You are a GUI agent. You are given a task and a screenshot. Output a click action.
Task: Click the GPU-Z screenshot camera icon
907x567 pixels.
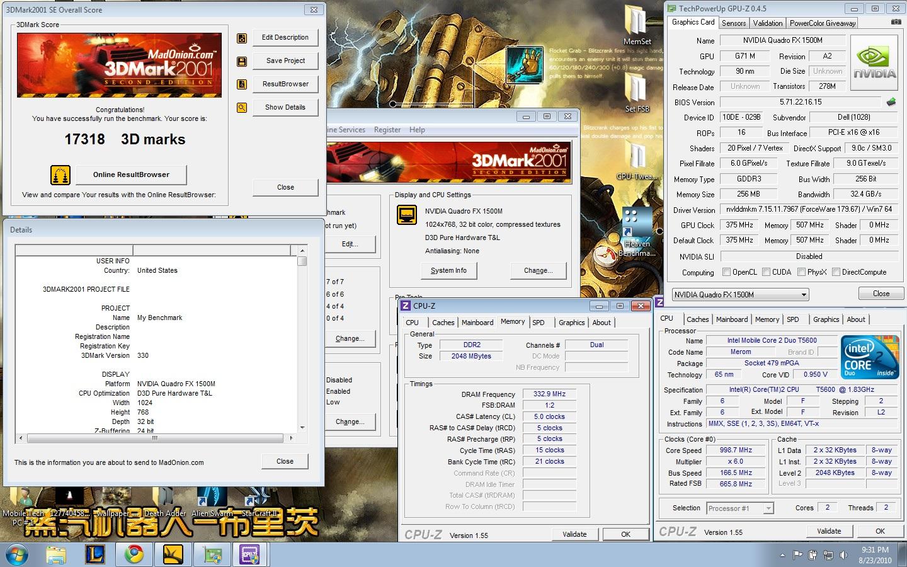click(896, 22)
